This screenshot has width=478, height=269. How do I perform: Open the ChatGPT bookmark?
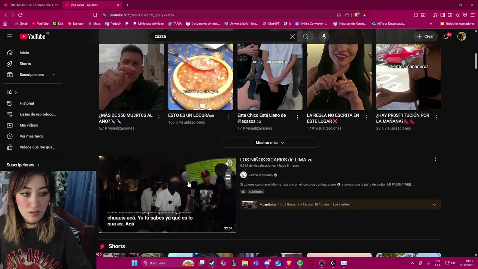point(271,24)
